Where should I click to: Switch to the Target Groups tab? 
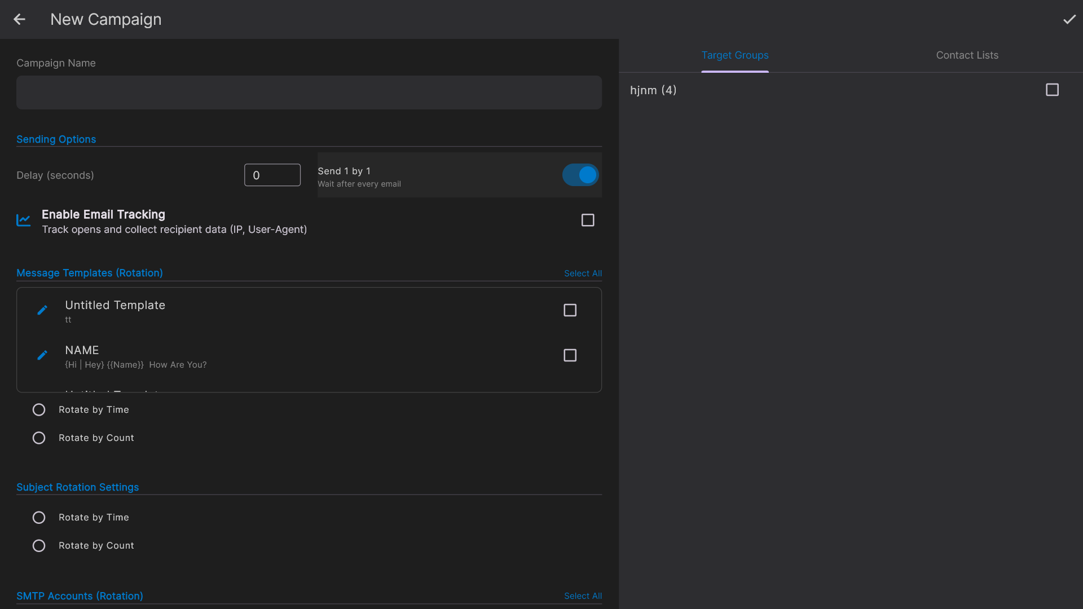[x=735, y=55]
